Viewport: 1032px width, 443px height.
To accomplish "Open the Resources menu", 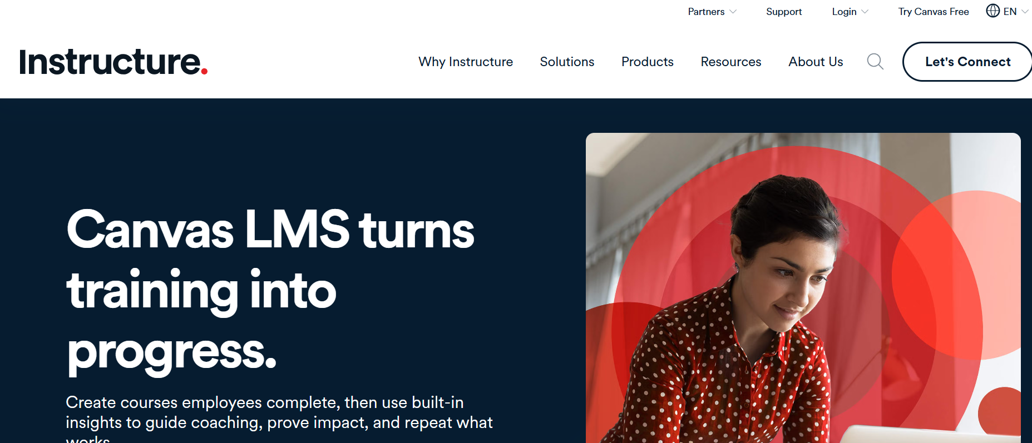I will [x=731, y=62].
